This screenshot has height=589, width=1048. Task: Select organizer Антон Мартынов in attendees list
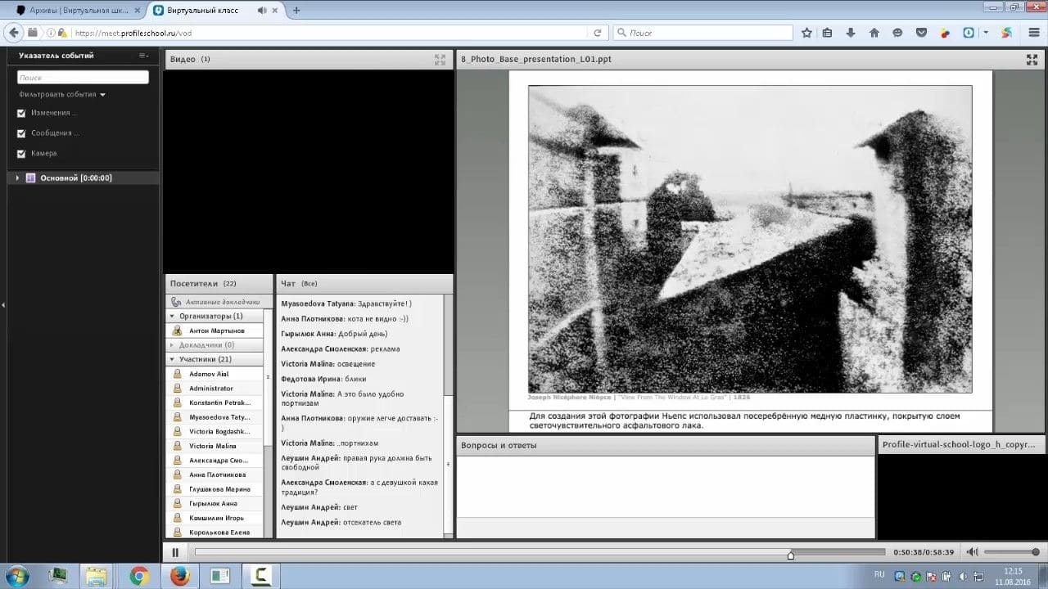point(215,330)
